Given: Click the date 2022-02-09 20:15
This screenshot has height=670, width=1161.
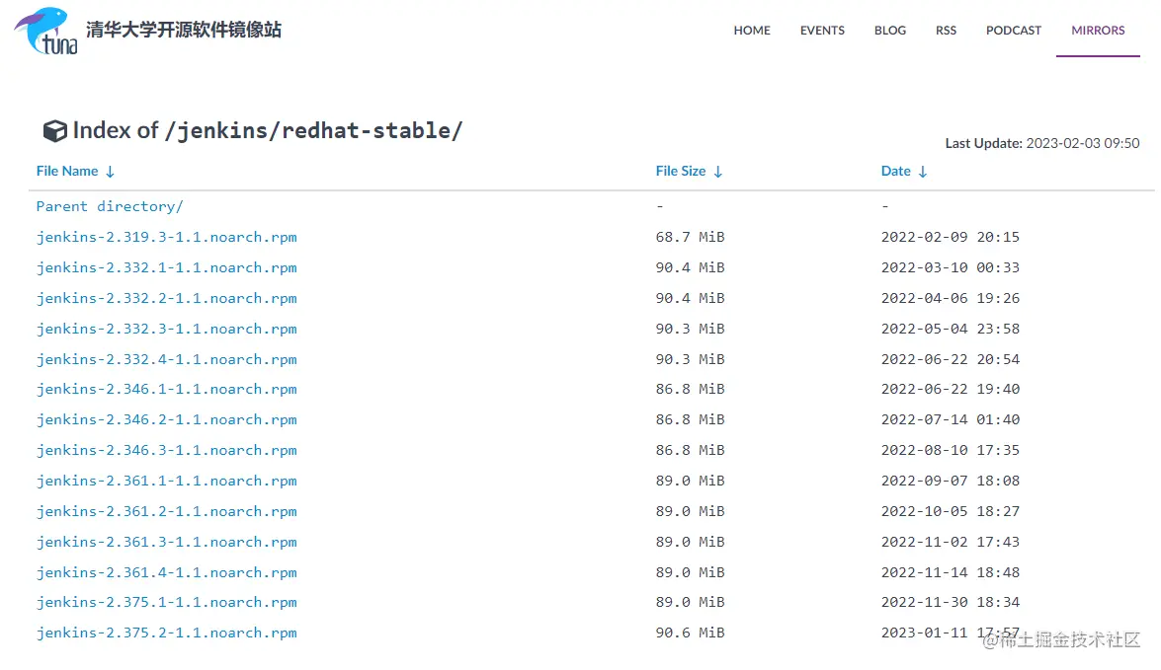Looking at the screenshot, I should click(950, 237).
